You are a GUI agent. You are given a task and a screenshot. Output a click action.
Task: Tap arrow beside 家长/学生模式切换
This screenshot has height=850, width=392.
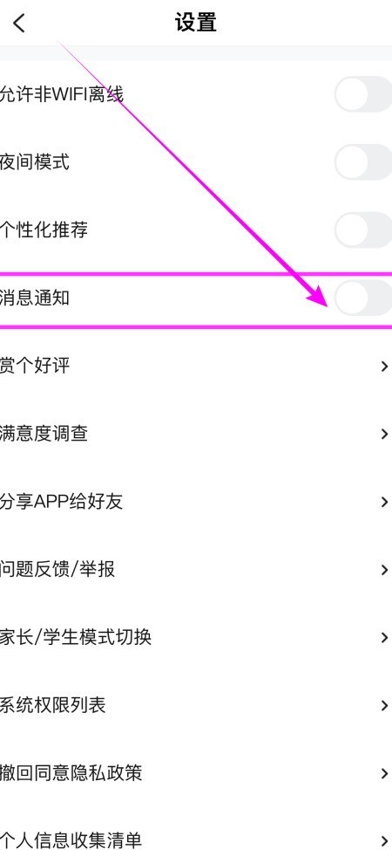(384, 637)
